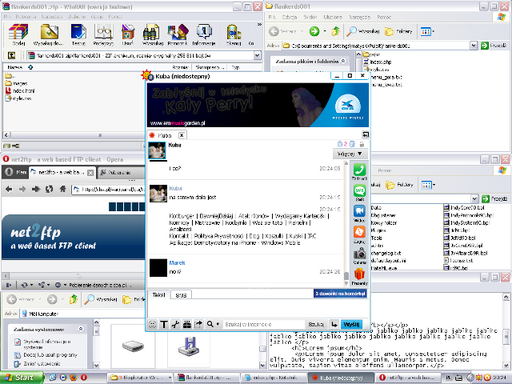Click the emoticon smiley icon in chat
The height and width of the screenshot is (384, 512).
tap(152, 324)
